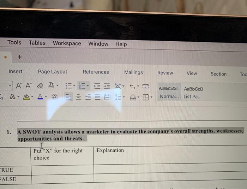Click the borders icon
Image resolution: width=247 pixels, height=189 pixels.
coord(145,98)
